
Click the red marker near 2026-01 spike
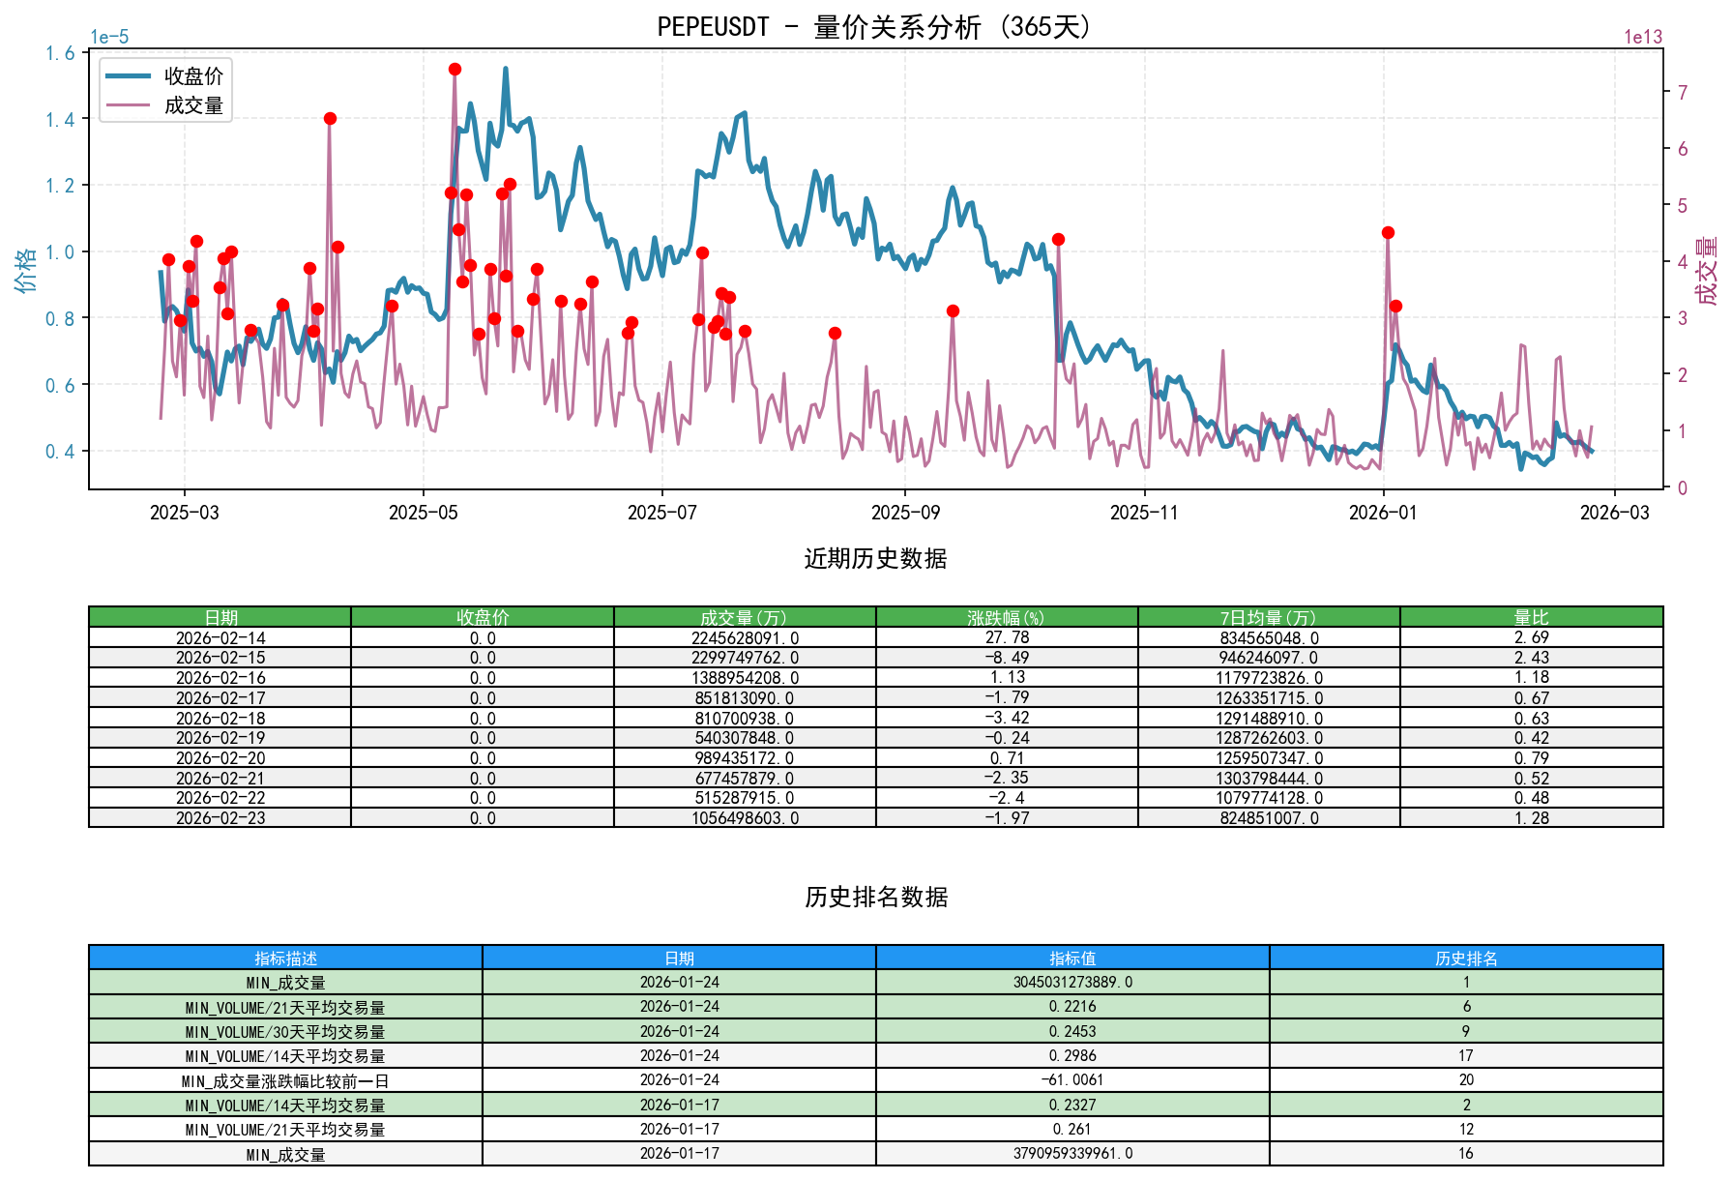coord(1387,232)
